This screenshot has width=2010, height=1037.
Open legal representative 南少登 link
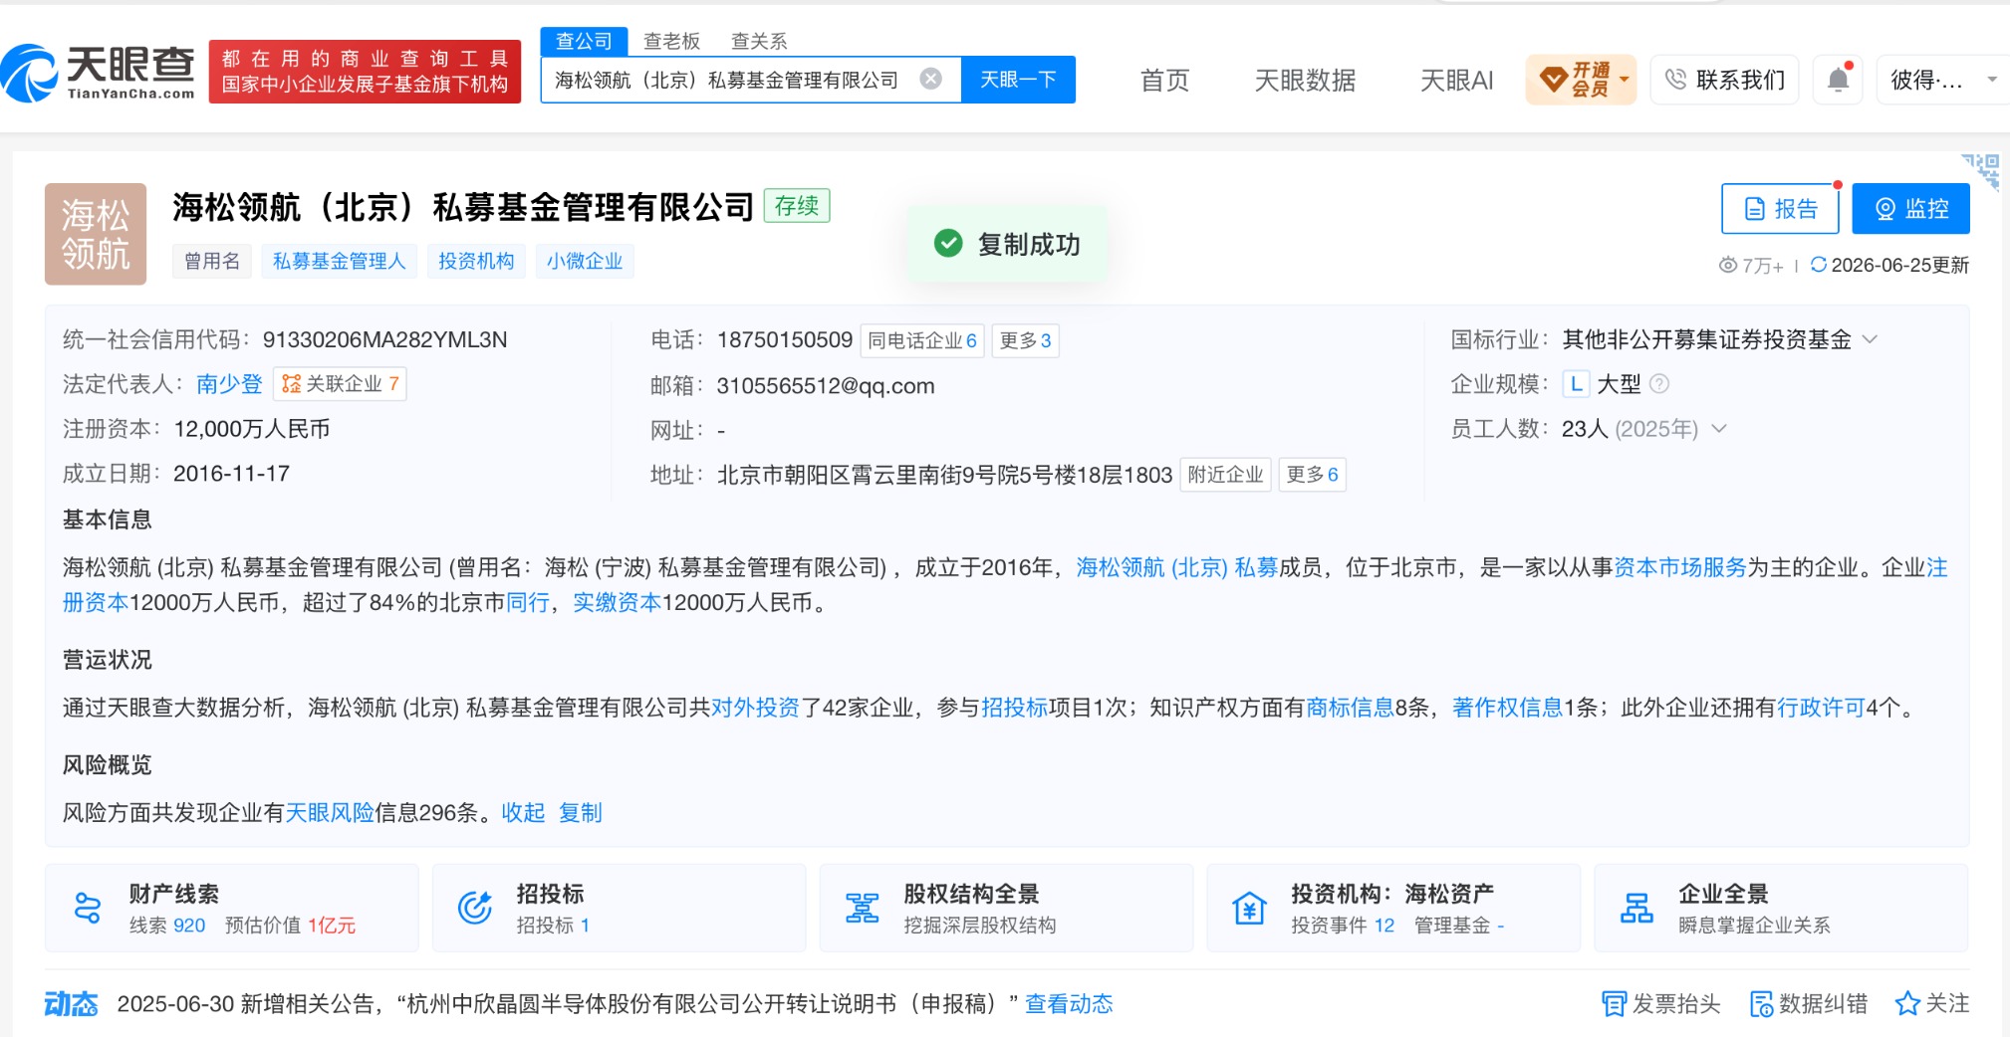coord(229,384)
